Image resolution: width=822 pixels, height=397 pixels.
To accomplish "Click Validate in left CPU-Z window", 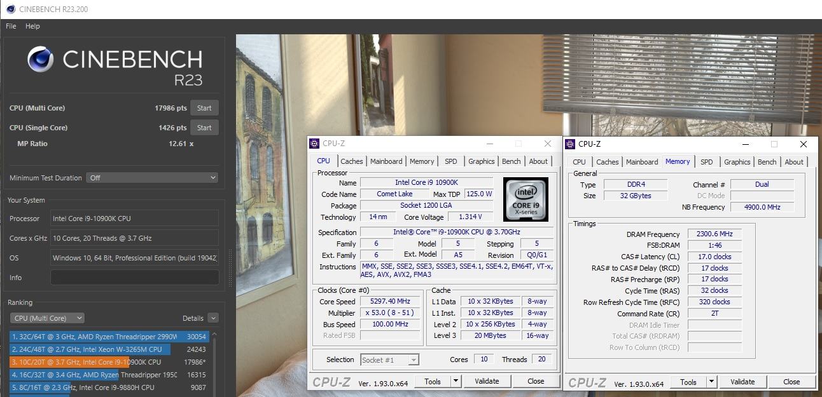I will pos(487,381).
